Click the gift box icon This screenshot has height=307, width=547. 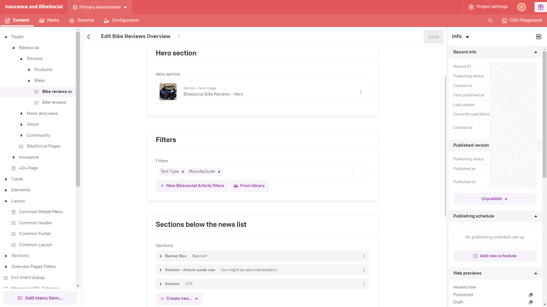tap(540, 7)
